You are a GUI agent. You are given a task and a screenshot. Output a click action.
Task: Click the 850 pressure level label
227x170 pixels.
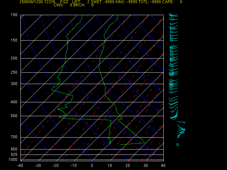[x=14, y=149]
